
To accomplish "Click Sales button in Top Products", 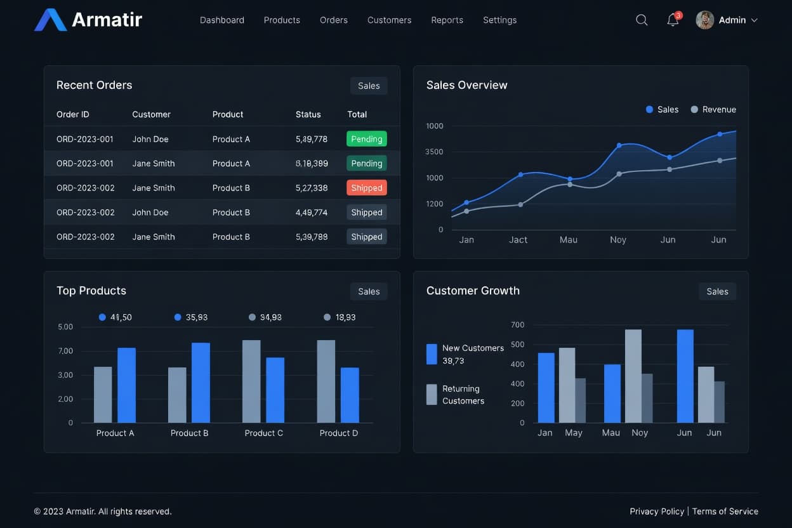I will (x=369, y=291).
